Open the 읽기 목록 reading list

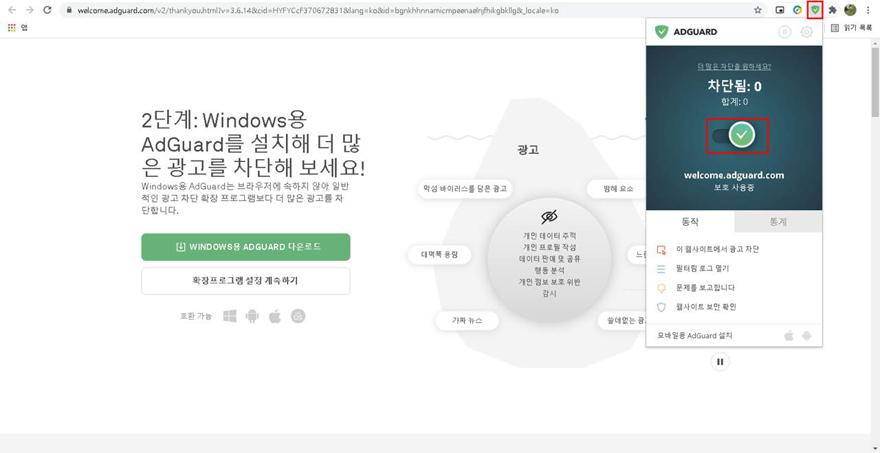[x=851, y=28]
